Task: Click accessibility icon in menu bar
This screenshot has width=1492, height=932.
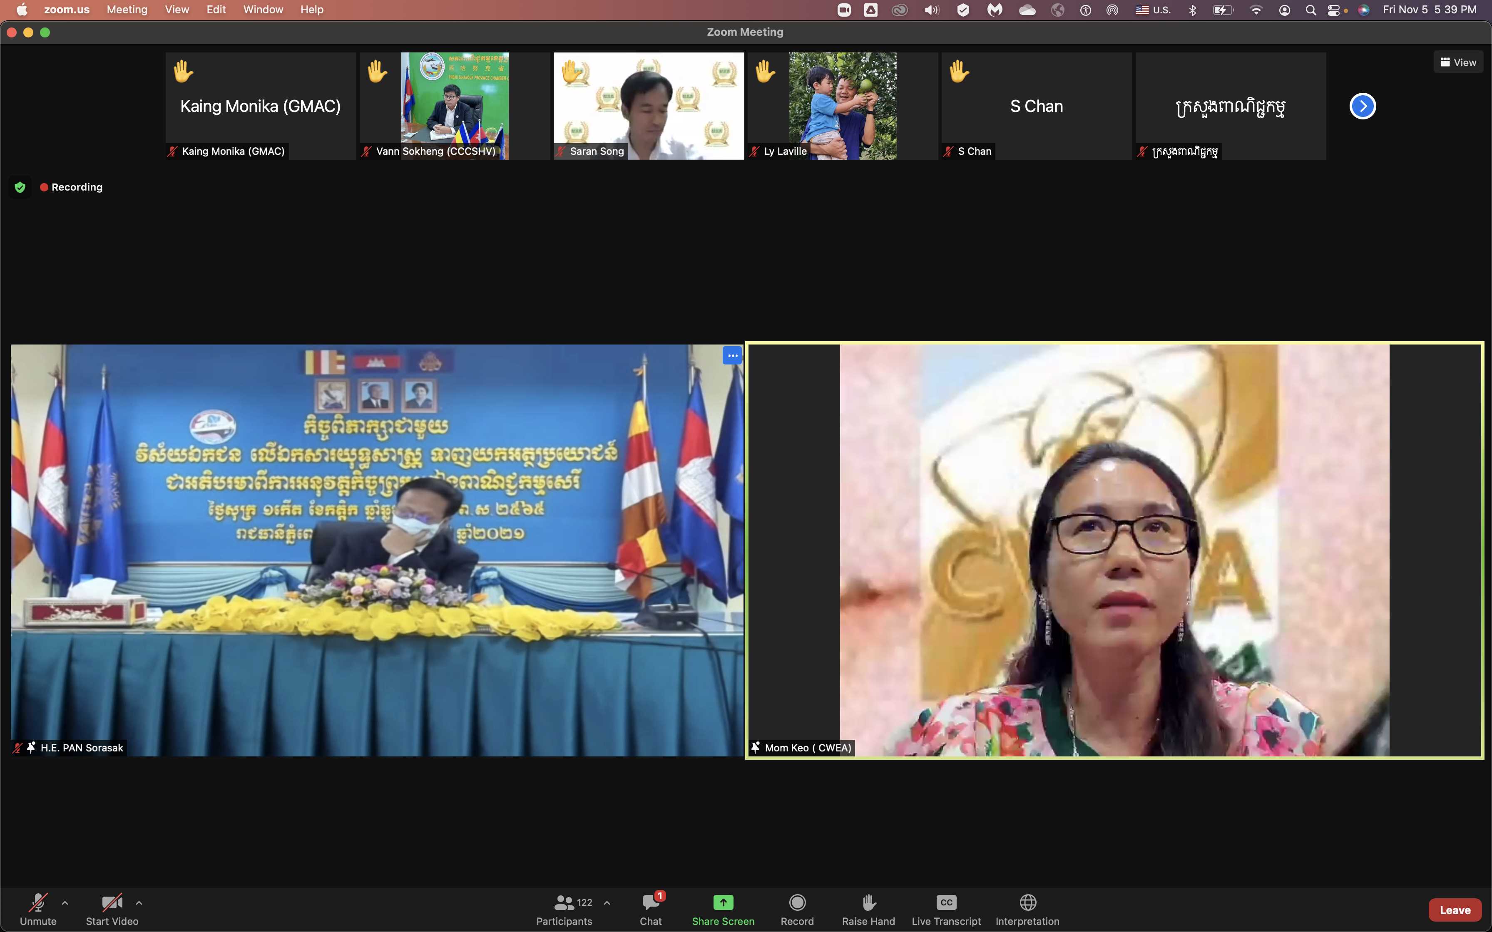Action: coord(1085,10)
